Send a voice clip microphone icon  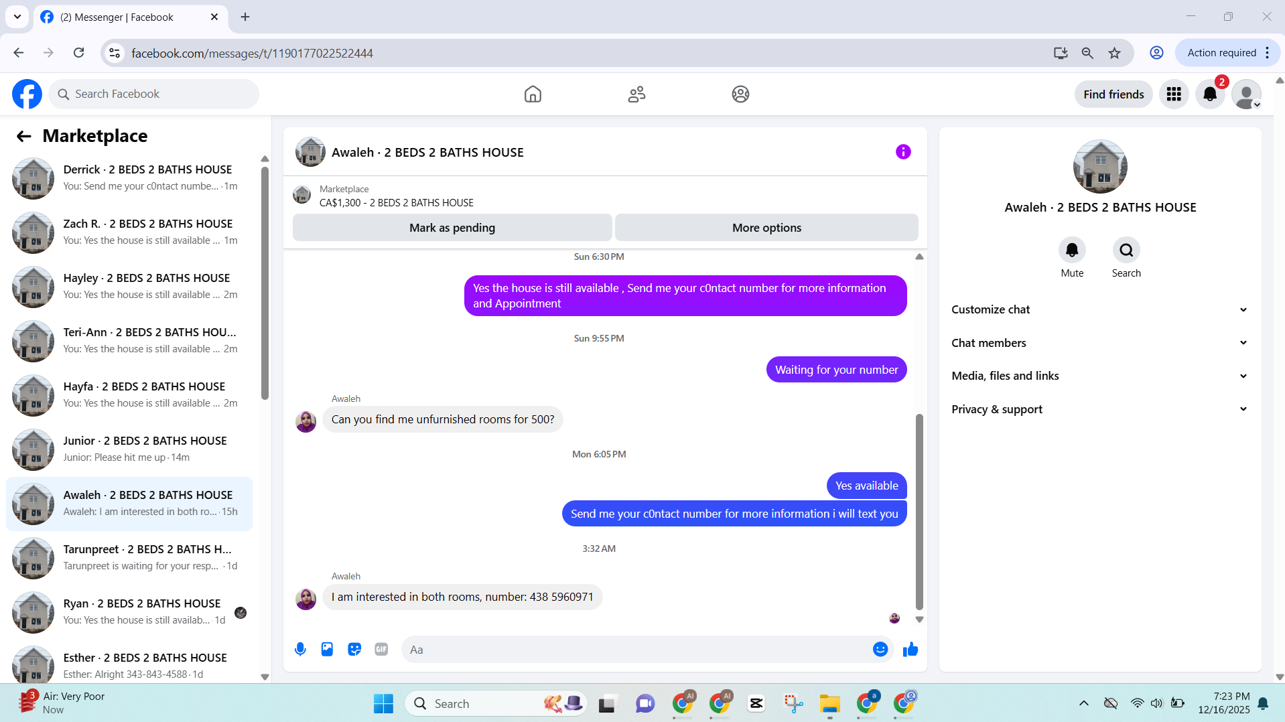tap(300, 649)
